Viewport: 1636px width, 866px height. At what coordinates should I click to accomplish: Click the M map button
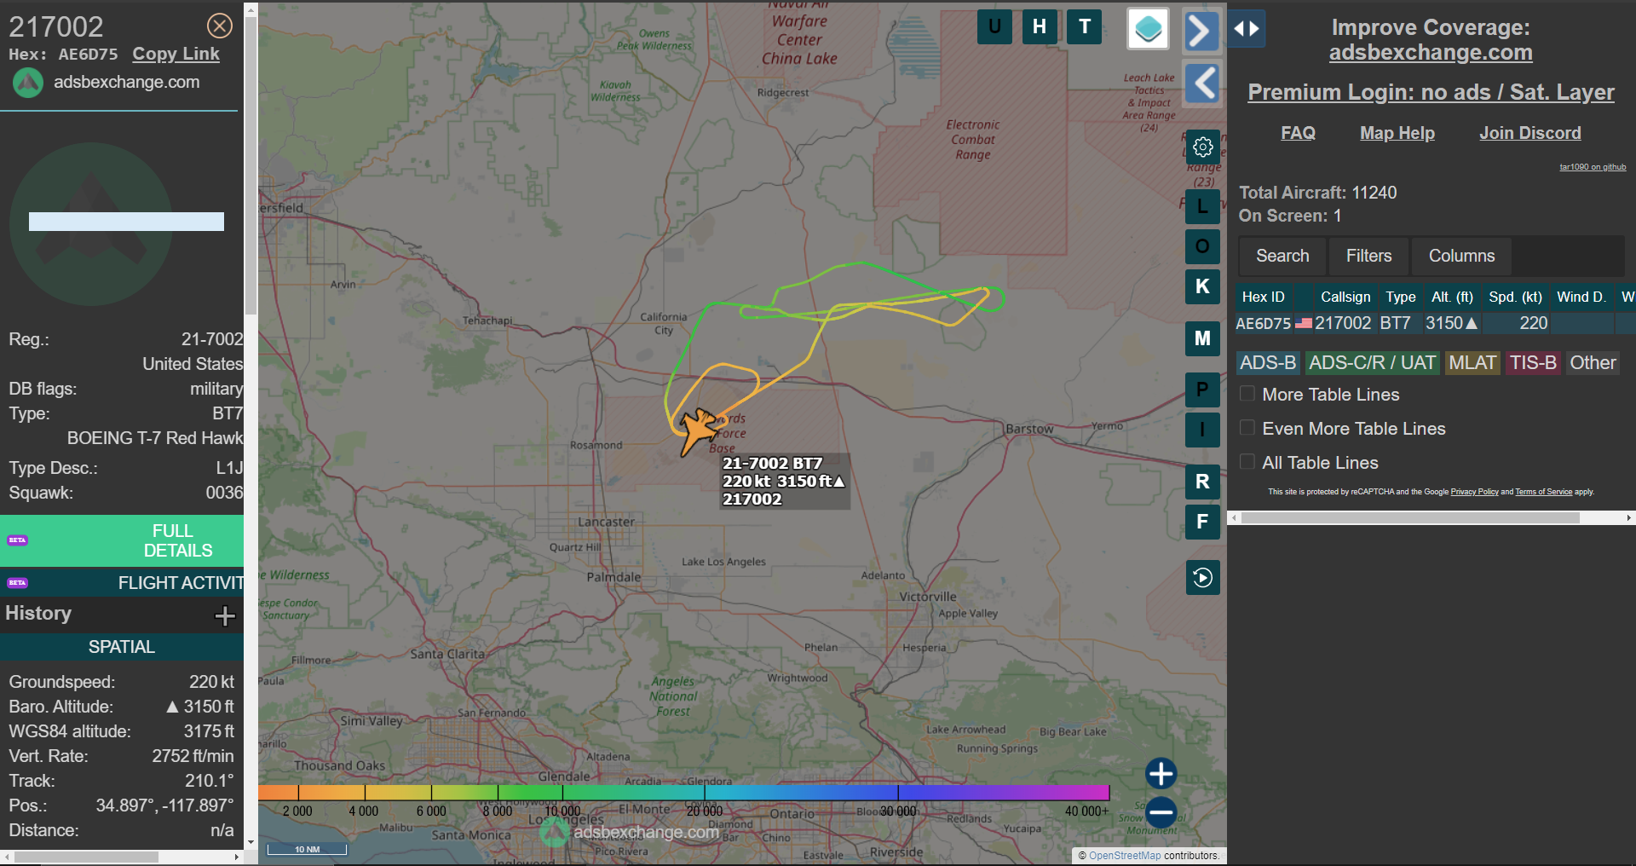click(x=1202, y=338)
